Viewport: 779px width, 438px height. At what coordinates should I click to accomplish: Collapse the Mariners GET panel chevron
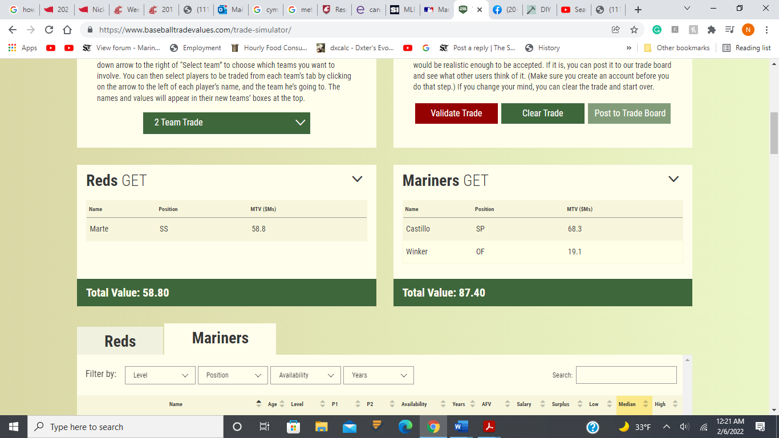(x=673, y=179)
